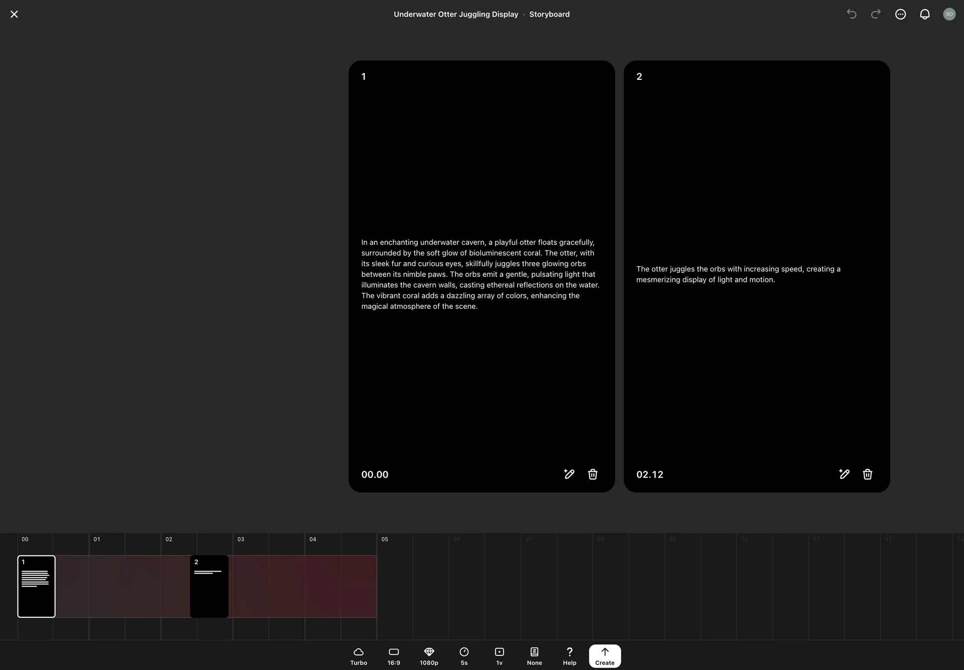
Task: Select card 1 thumbnail in the timeline
Action: [36, 586]
